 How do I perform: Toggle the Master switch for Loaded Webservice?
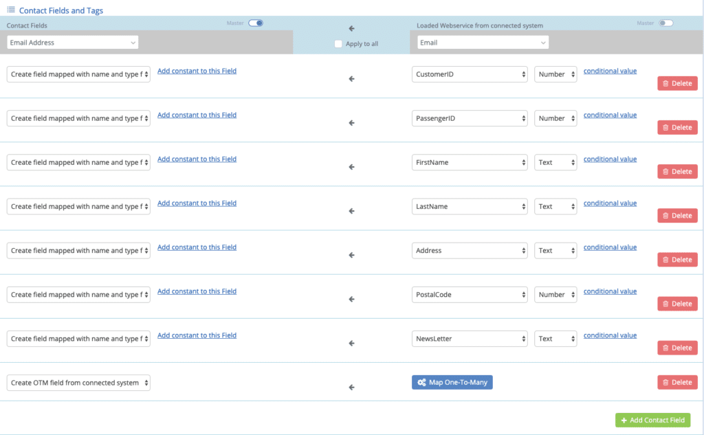point(665,23)
